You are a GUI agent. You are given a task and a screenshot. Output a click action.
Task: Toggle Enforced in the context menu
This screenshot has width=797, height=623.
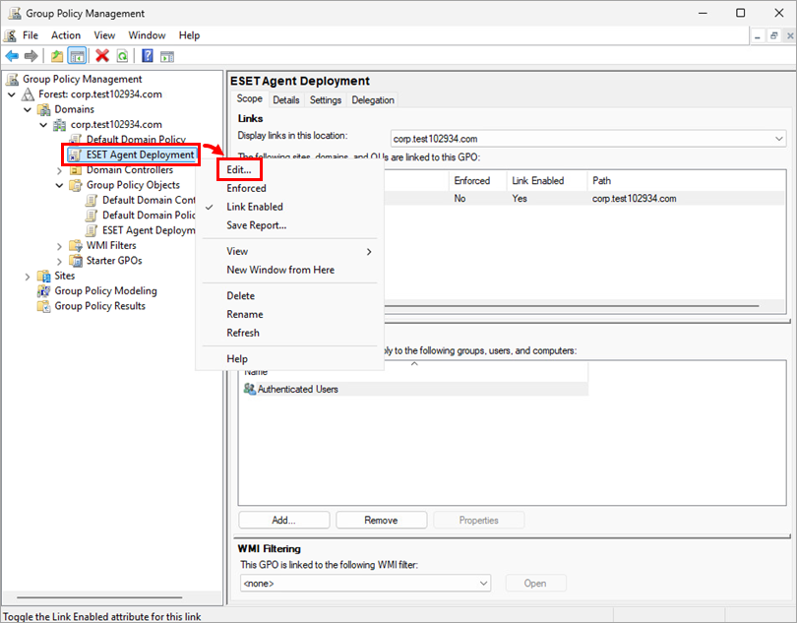pos(246,188)
